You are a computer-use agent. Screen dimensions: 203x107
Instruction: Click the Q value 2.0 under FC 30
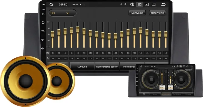pos(53,59)
